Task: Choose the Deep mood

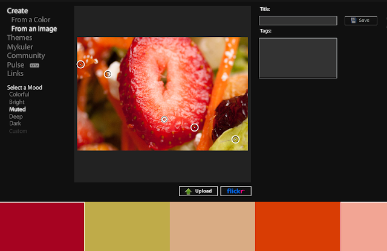Action: click(x=16, y=116)
